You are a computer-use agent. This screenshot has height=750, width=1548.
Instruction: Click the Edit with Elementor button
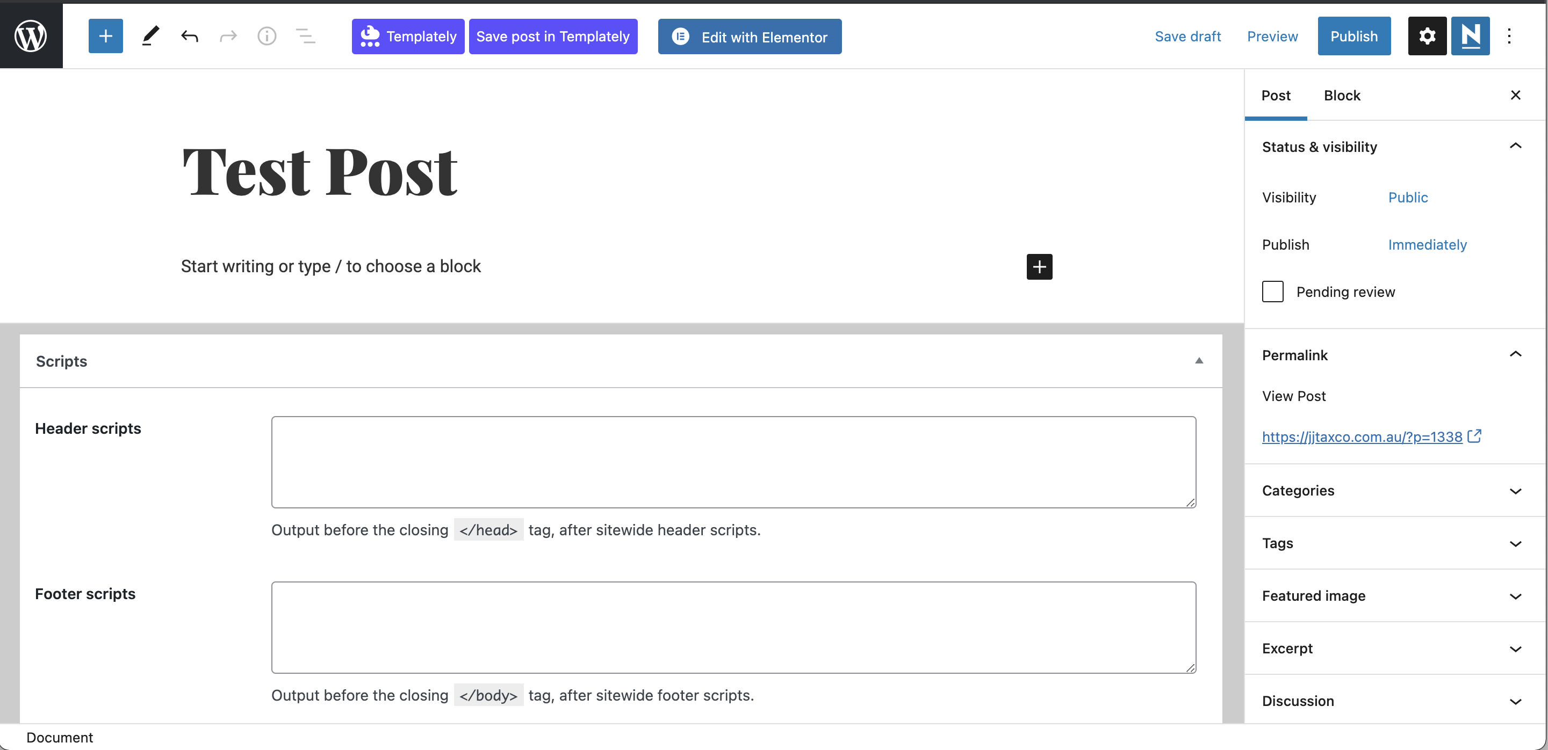pyautogui.click(x=750, y=37)
